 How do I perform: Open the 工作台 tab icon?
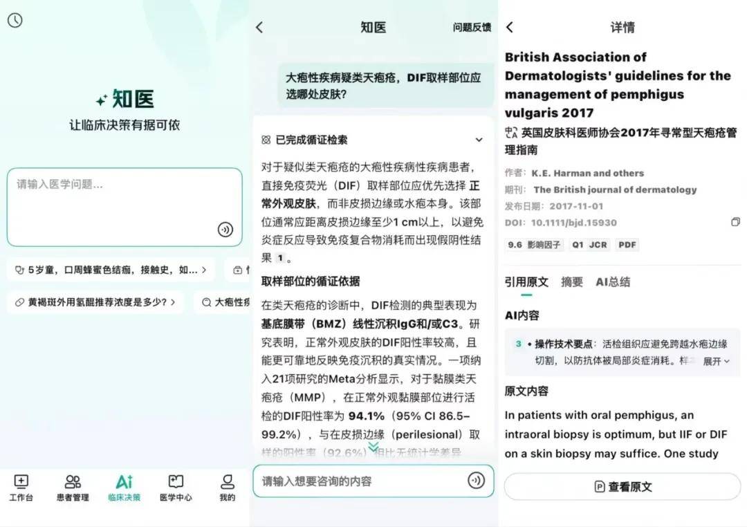[x=21, y=488]
